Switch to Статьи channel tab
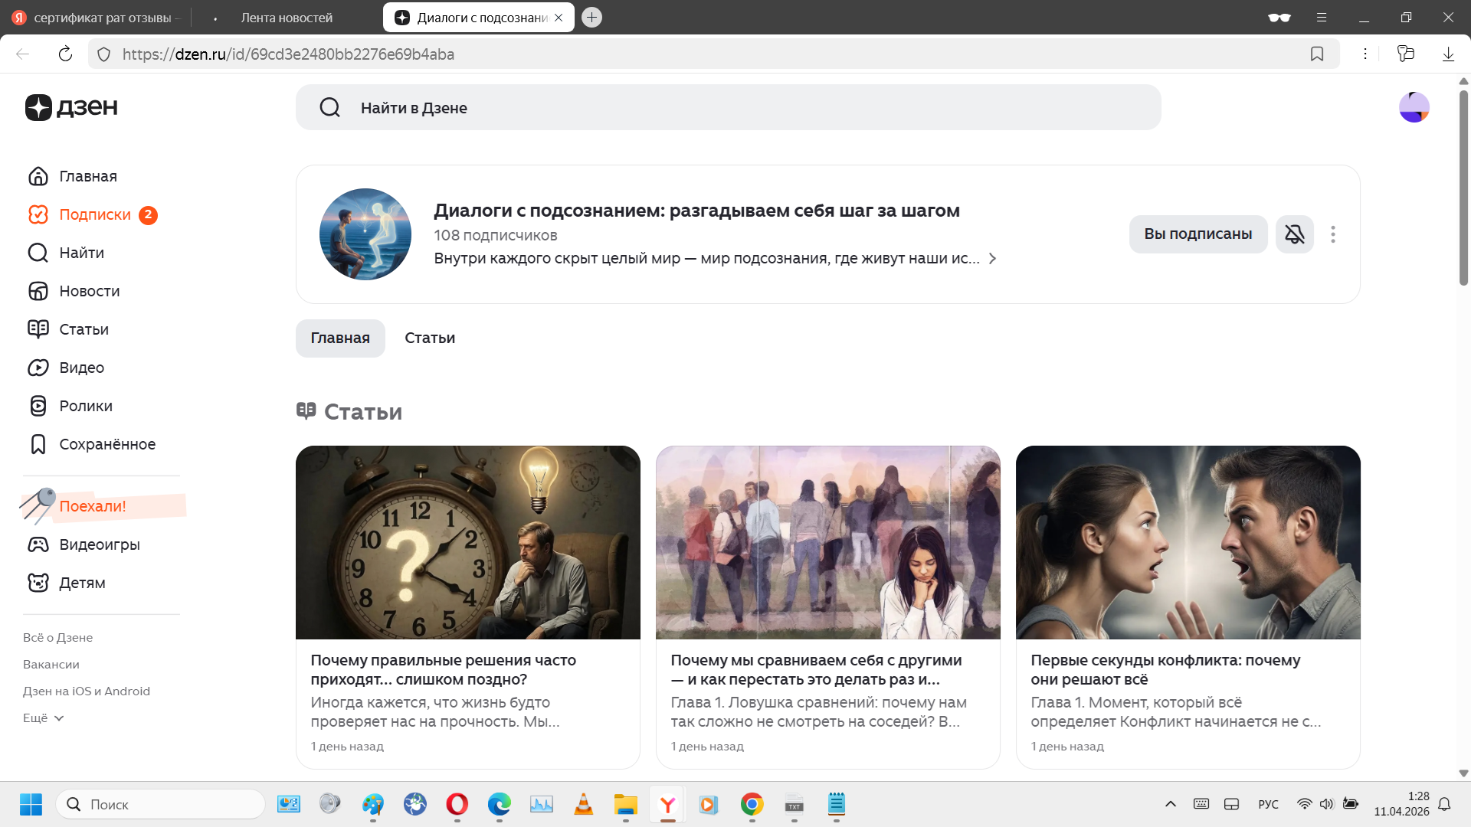This screenshot has height=827, width=1471. tap(429, 338)
